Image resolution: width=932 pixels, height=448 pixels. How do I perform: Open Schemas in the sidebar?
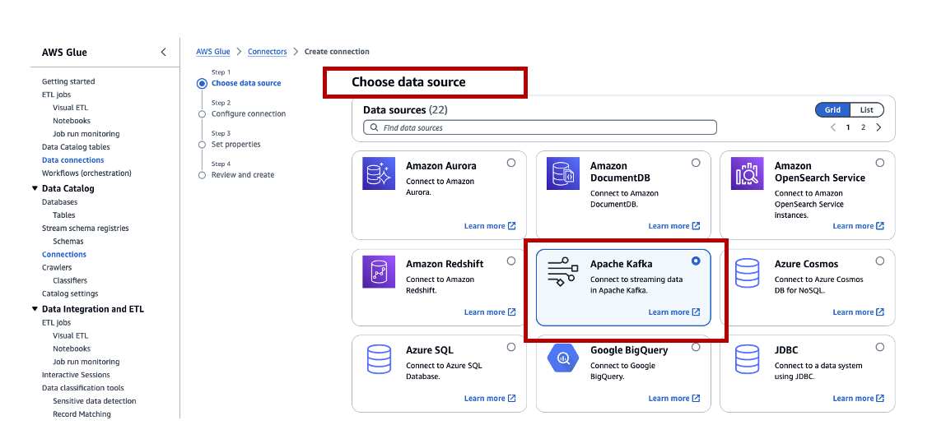[68, 241]
